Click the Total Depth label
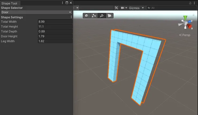 pyautogui.click(x=9, y=31)
